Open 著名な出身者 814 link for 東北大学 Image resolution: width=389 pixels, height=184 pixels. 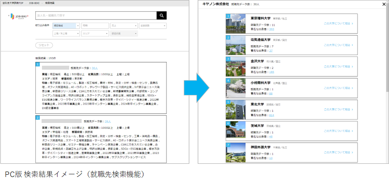[272, 115]
